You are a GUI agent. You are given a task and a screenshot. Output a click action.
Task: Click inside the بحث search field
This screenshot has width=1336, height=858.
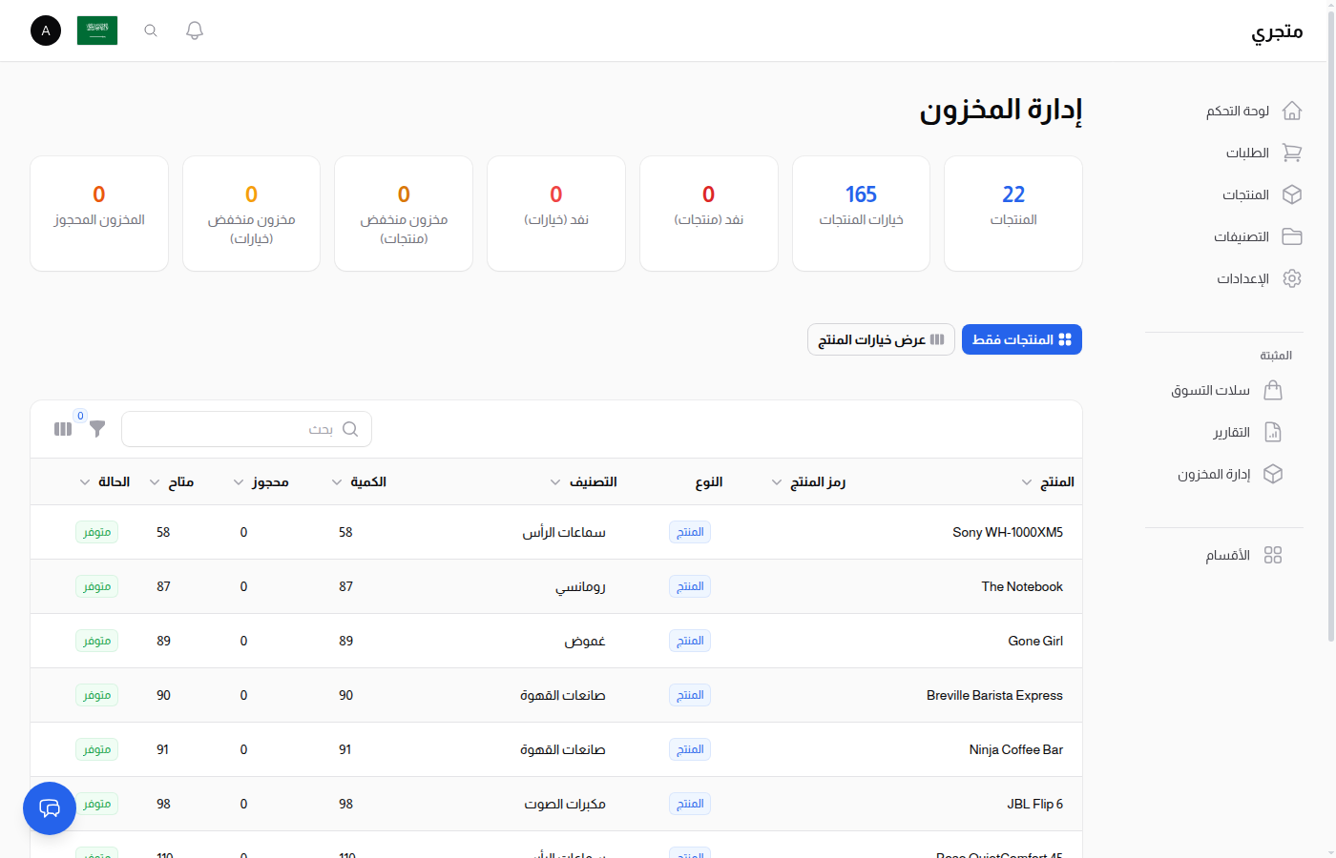coord(246,429)
